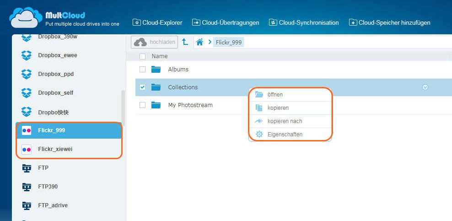Click the Flickr_999 breadcrumb

229,43
